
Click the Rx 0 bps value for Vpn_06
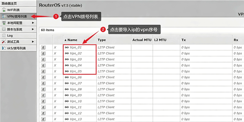238,77
